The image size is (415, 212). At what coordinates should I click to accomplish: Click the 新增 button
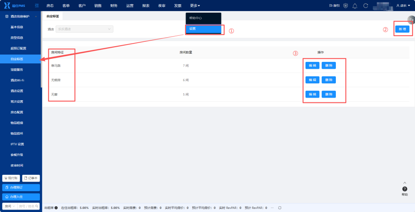pos(402,29)
